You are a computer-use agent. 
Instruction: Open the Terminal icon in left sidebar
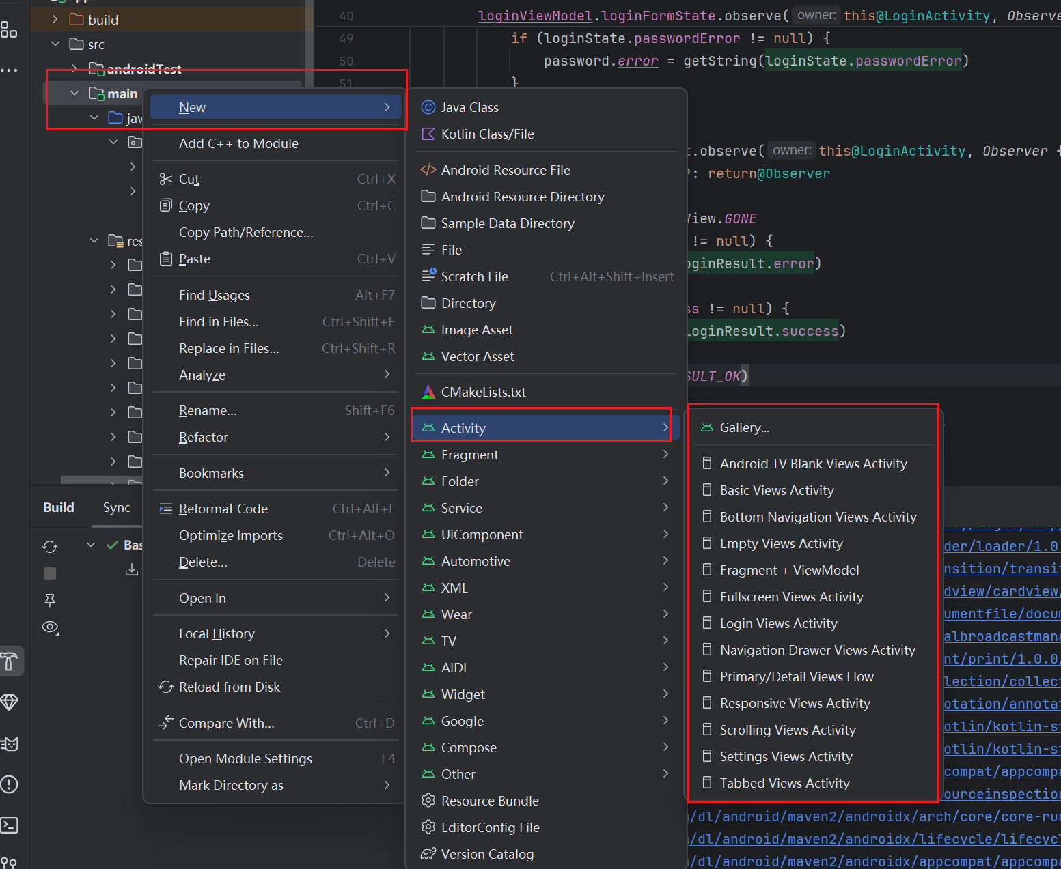click(x=10, y=825)
